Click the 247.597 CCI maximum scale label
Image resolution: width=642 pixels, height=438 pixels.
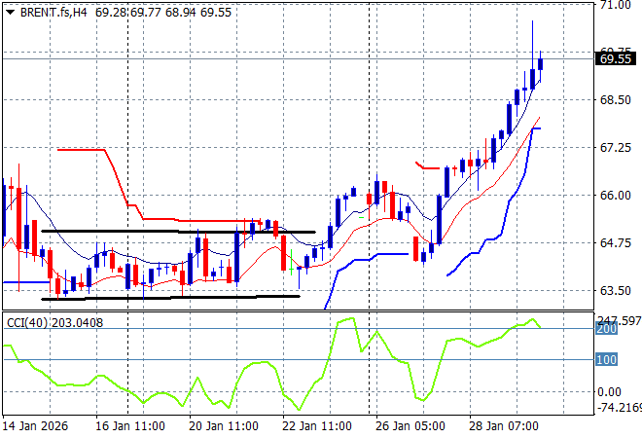point(617,320)
